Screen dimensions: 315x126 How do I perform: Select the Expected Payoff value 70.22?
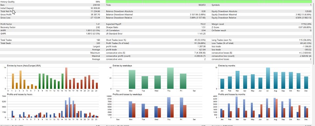click(x=203, y=24)
